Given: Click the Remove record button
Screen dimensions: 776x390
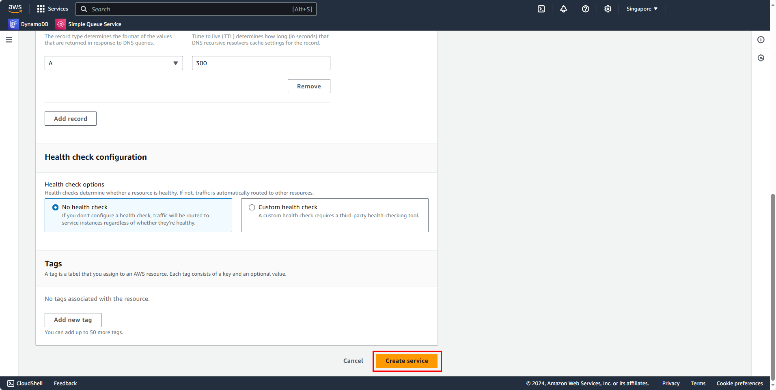Looking at the screenshot, I should (x=309, y=86).
